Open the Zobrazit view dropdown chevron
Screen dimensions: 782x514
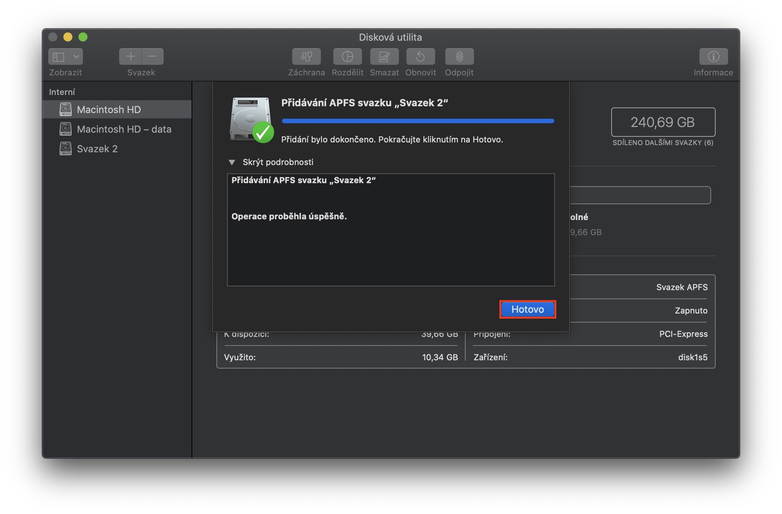click(76, 57)
